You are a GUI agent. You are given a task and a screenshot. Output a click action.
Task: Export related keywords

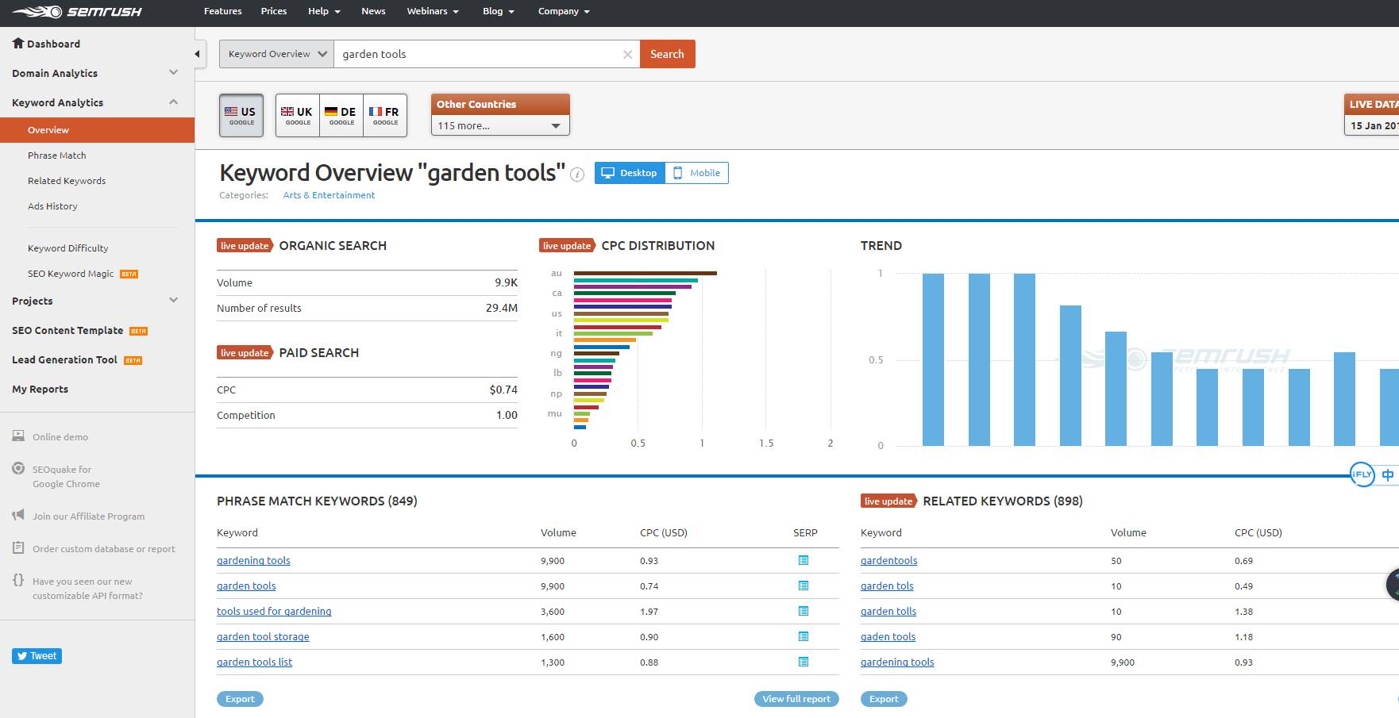point(884,699)
